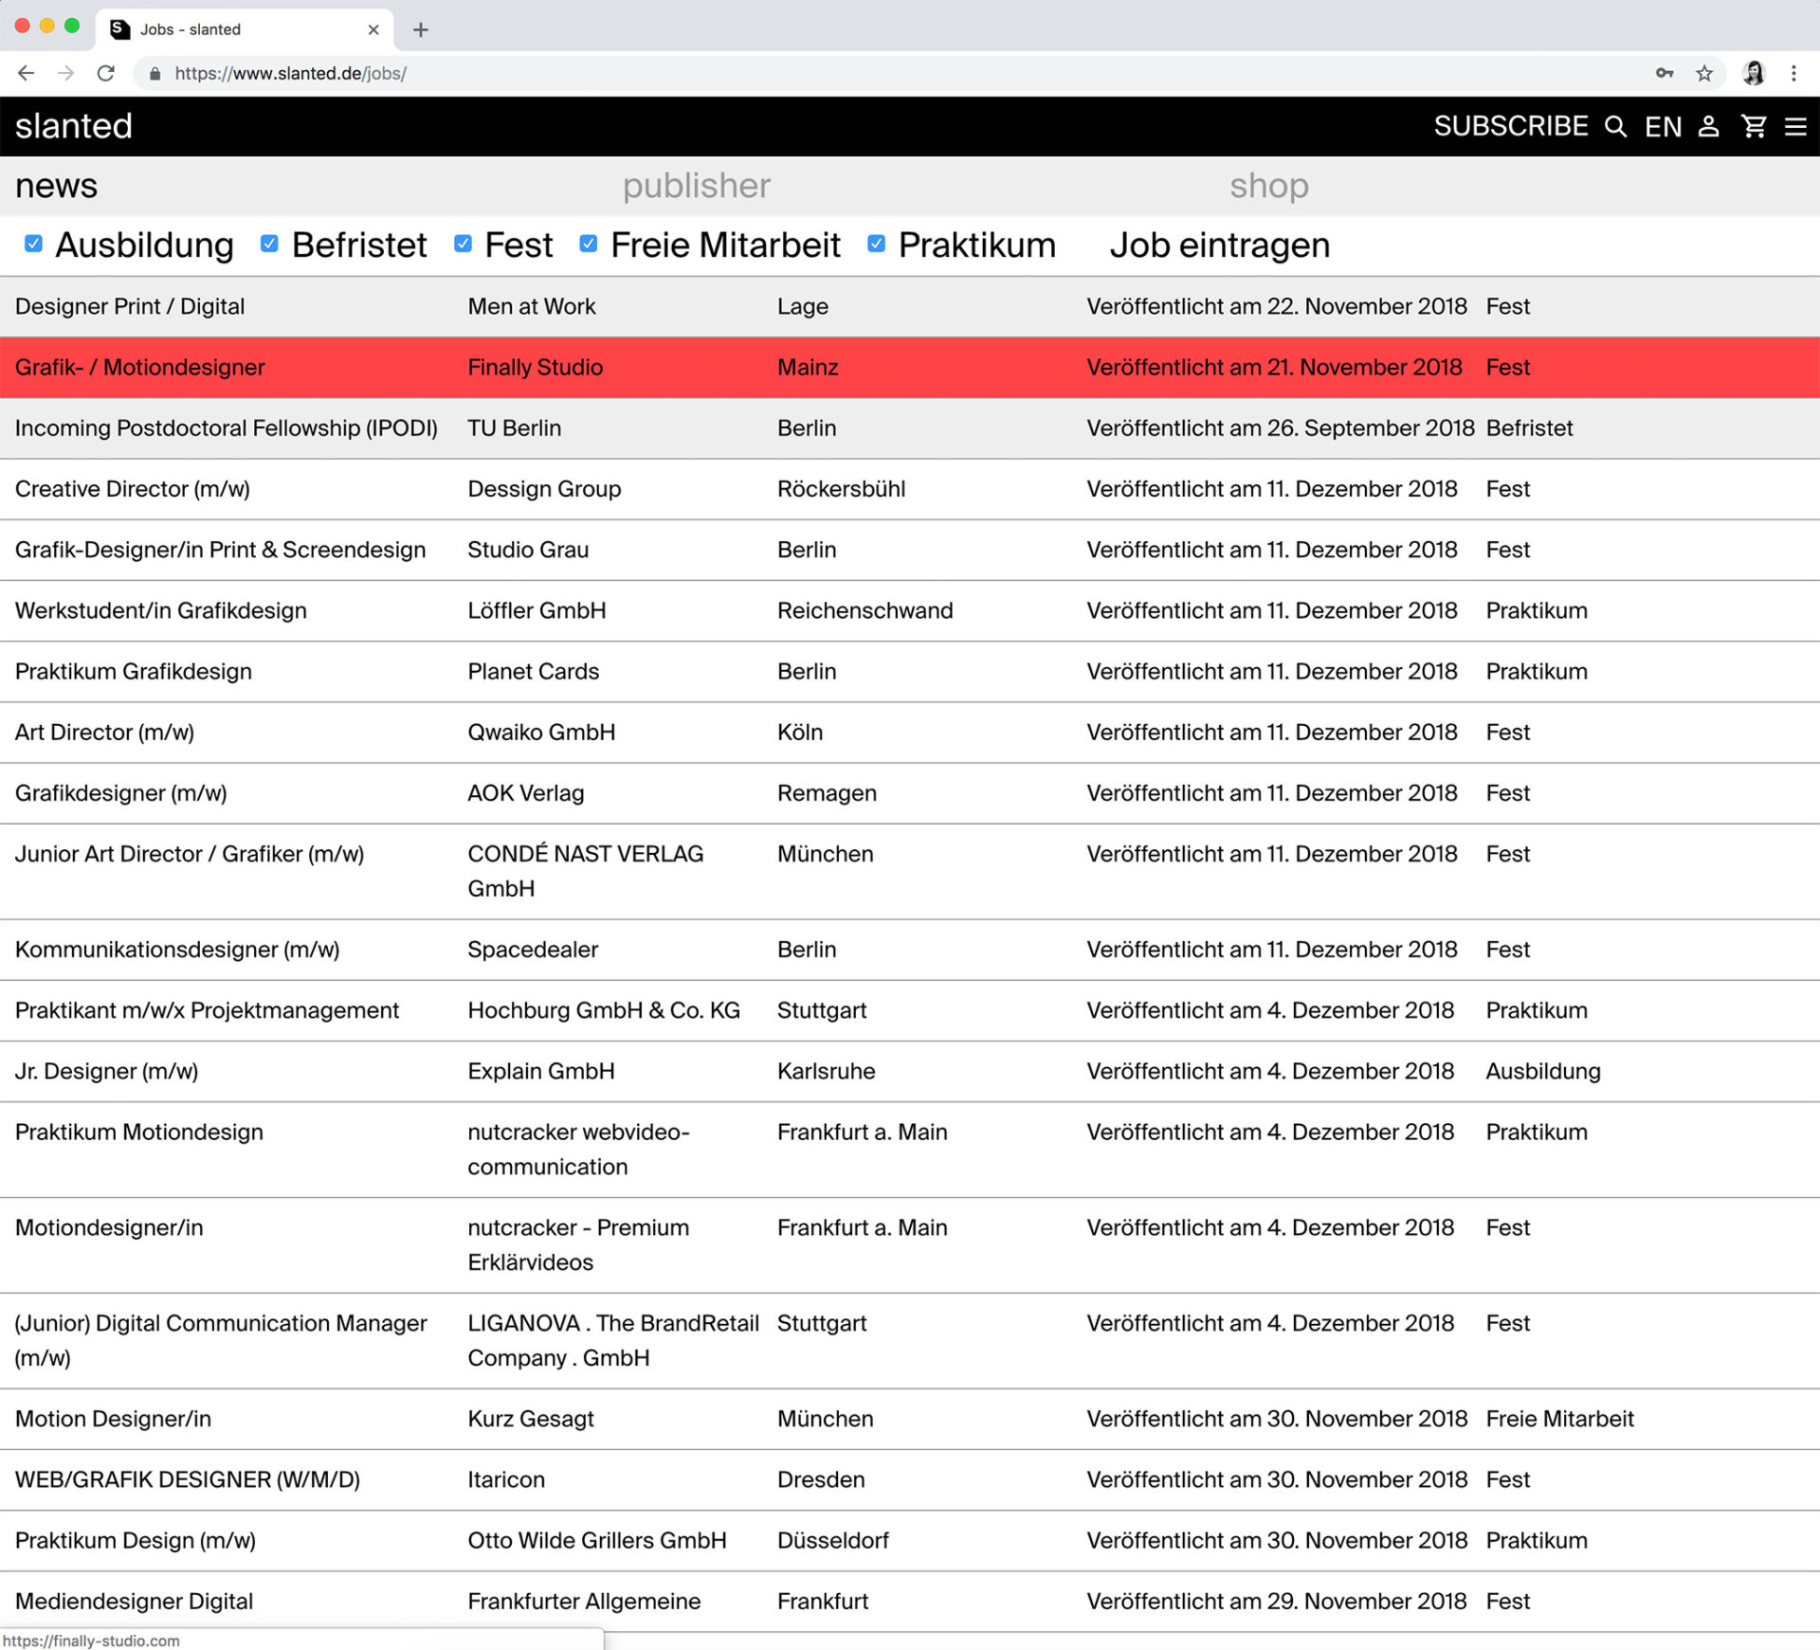Click Reichenschwand location cell
Viewport: 1820px width, 1650px height.
(865, 610)
